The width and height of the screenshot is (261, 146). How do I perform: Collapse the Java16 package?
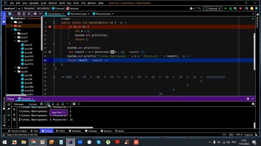(15, 71)
